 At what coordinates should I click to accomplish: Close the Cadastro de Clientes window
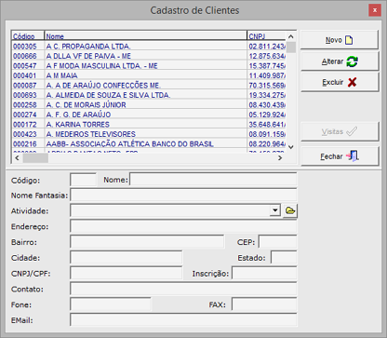point(375,10)
